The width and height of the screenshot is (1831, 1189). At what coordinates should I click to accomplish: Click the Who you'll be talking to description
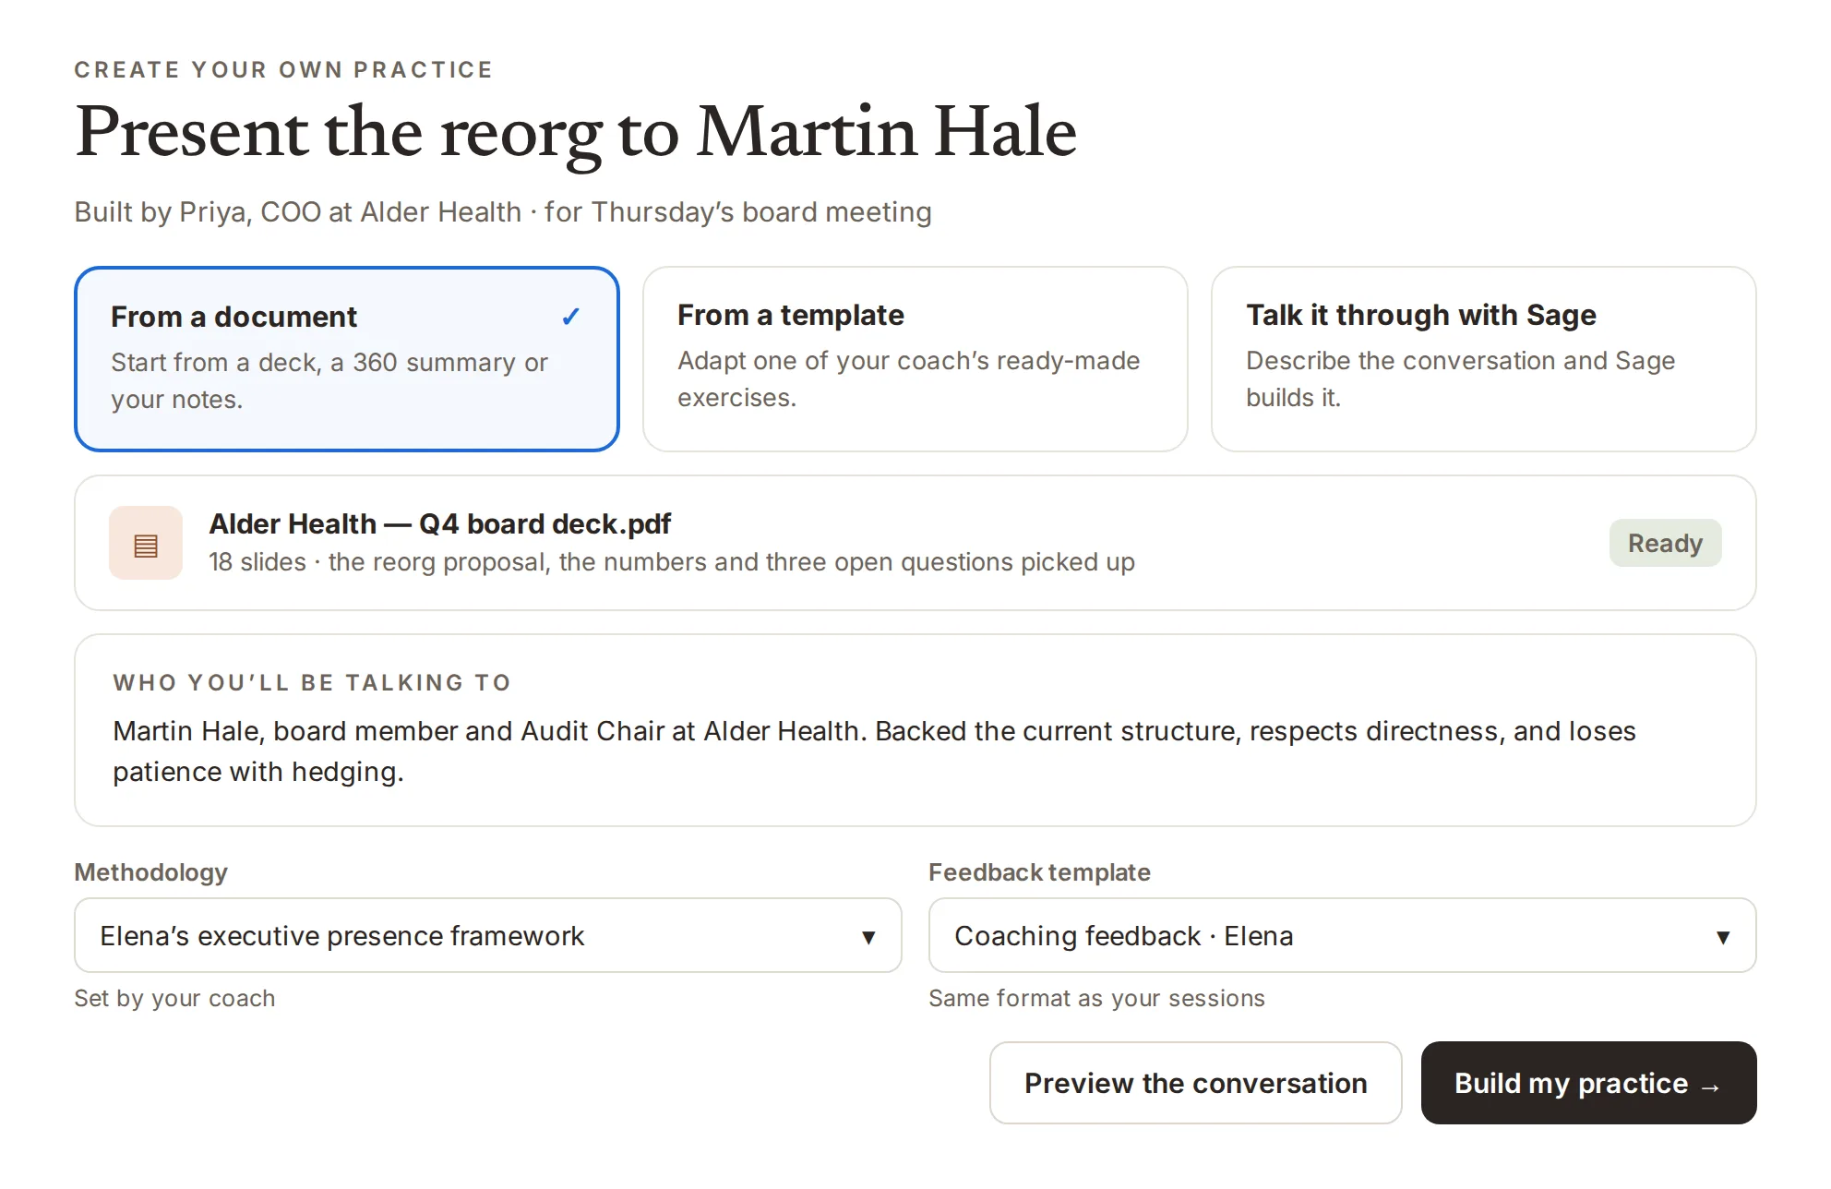tap(874, 751)
